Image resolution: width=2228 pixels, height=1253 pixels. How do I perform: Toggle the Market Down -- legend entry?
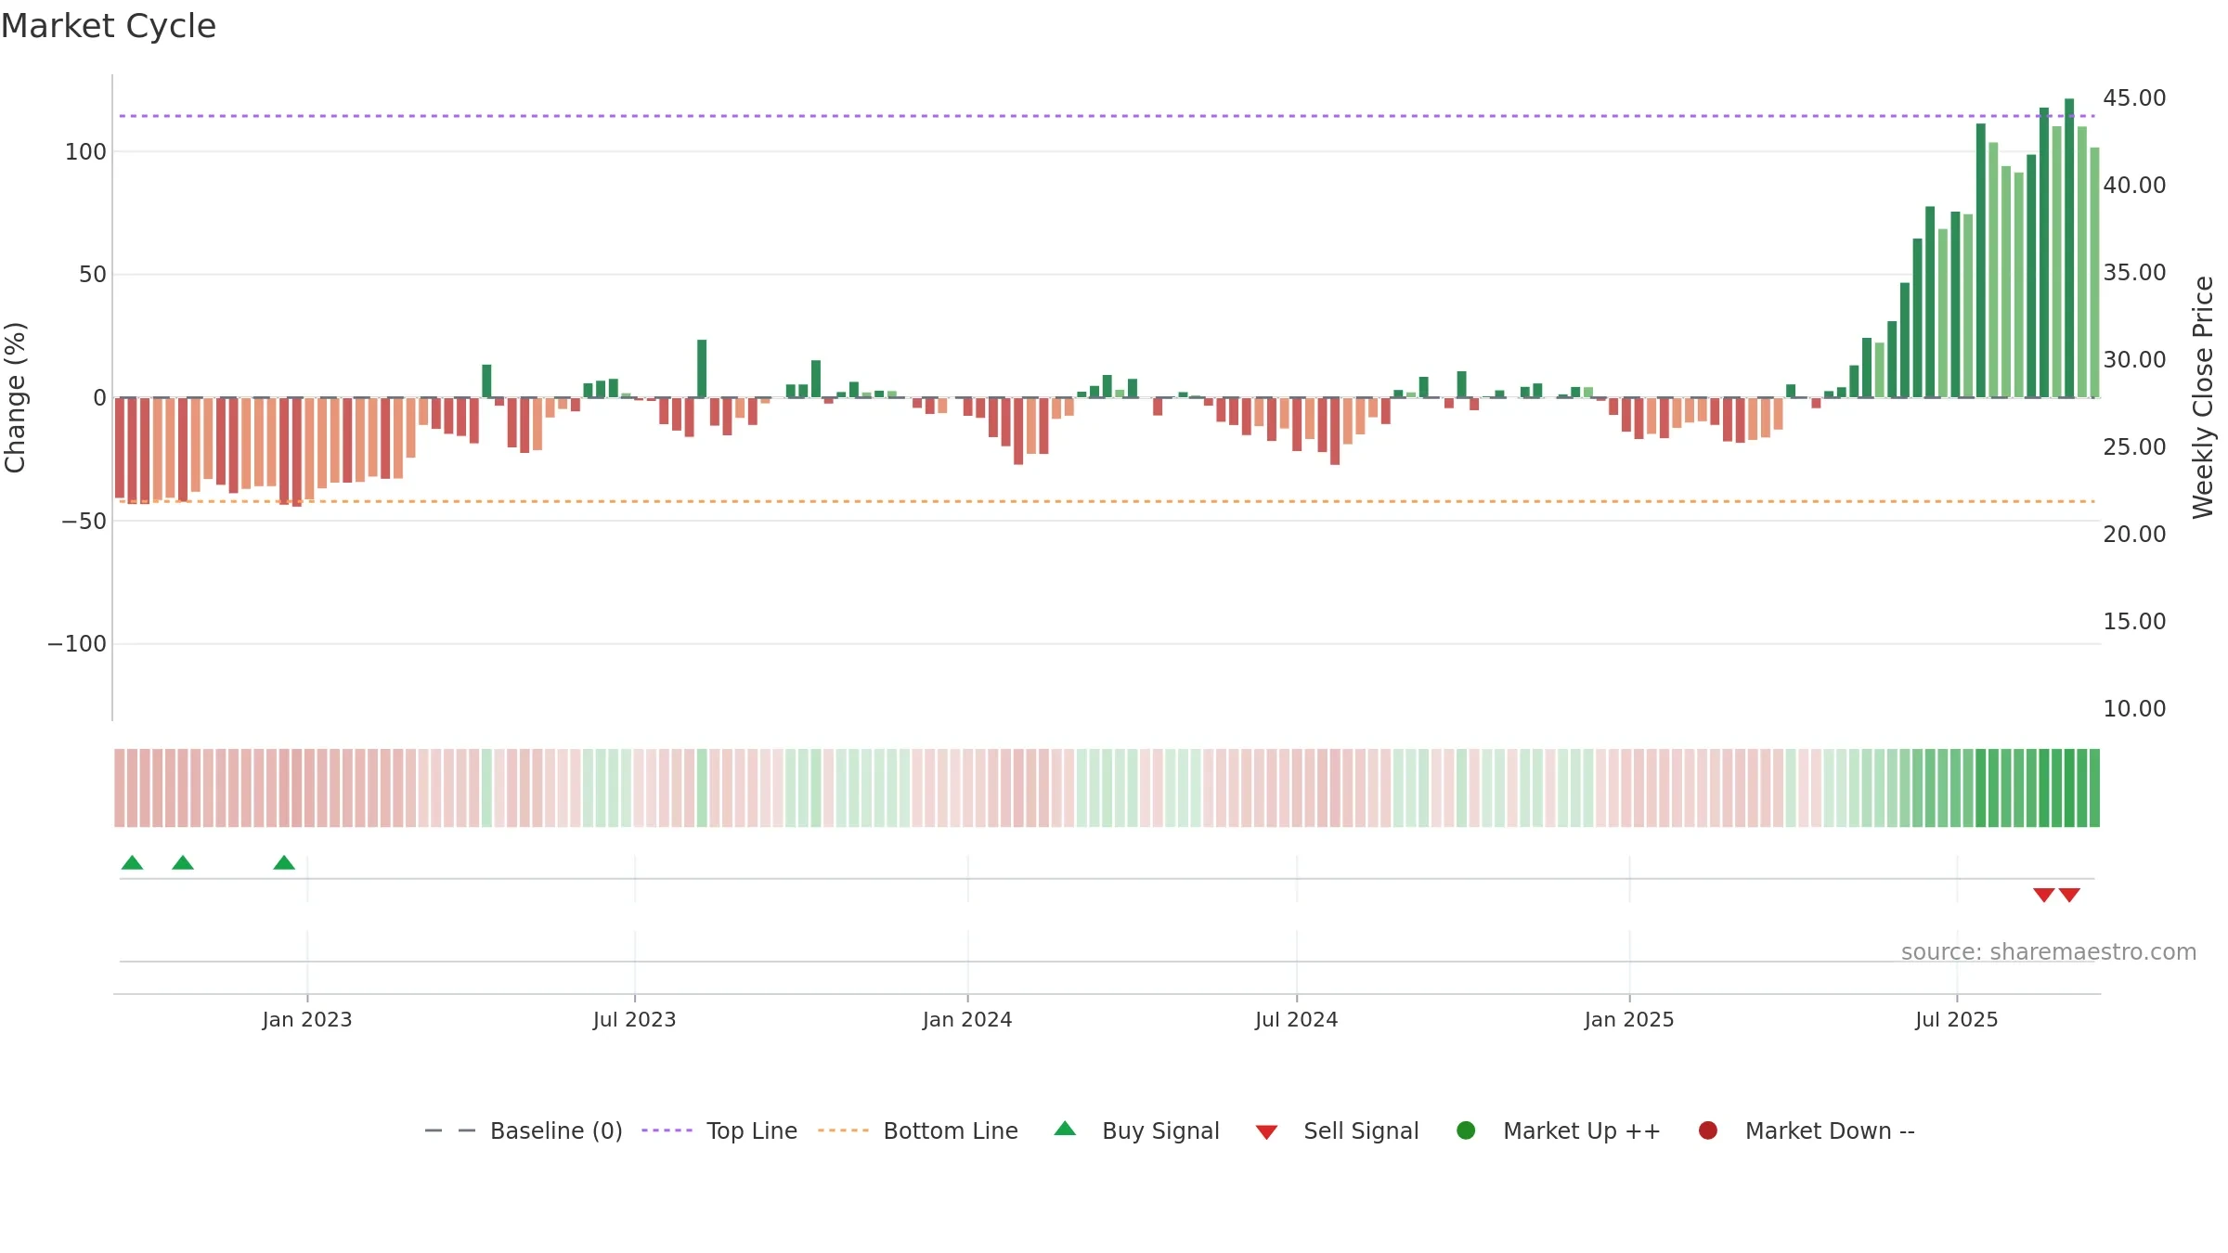coord(1807,1130)
